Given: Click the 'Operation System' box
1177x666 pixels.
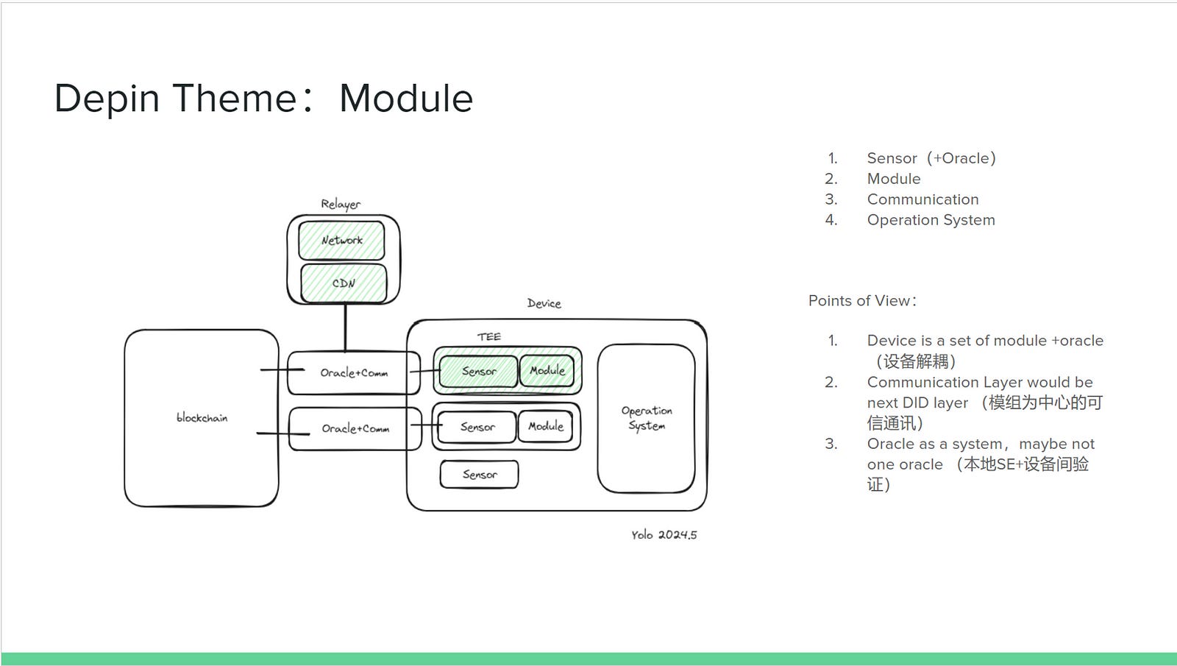Looking at the screenshot, I should click(x=647, y=418).
